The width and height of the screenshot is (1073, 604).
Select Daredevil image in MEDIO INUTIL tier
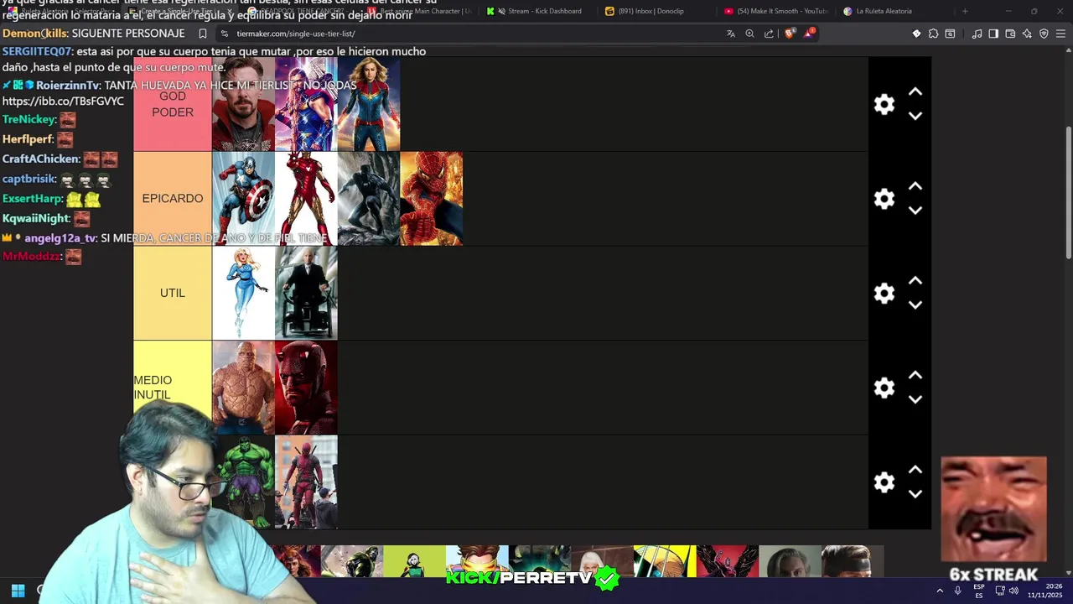coord(306,388)
